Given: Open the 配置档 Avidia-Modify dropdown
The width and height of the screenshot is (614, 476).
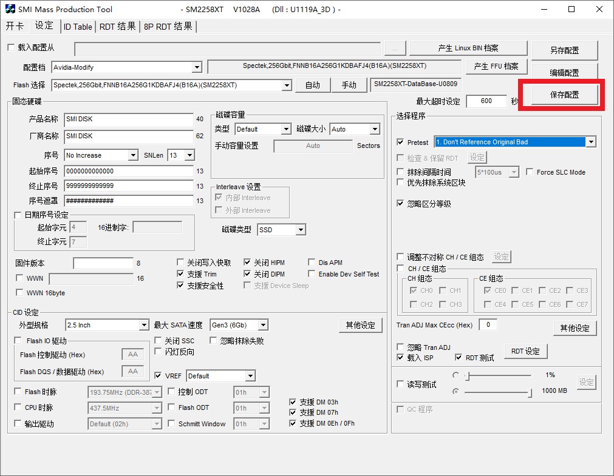Looking at the screenshot, I should (196, 67).
